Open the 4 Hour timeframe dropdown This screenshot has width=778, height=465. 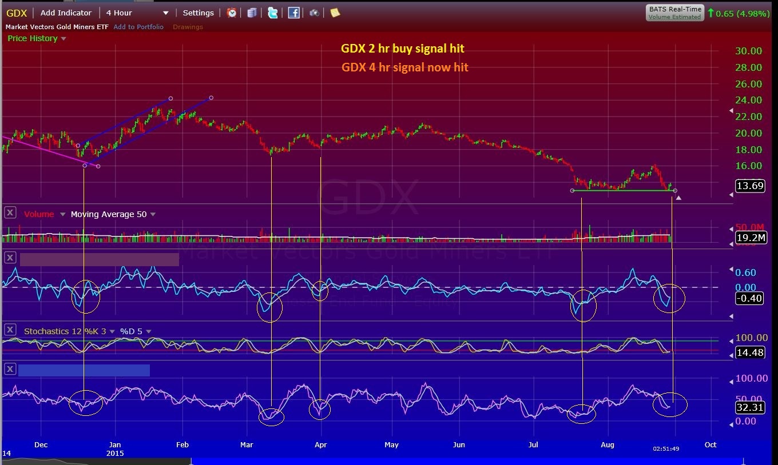[x=137, y=13]
